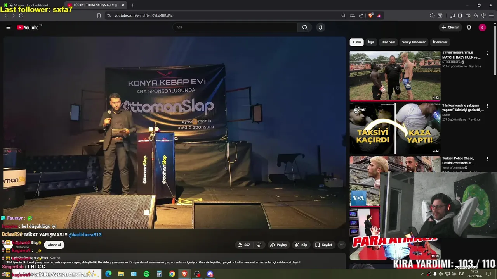Click the search magnifier button
The width and height of the screenshot is (497, 279).
click(x=305, y=27)
